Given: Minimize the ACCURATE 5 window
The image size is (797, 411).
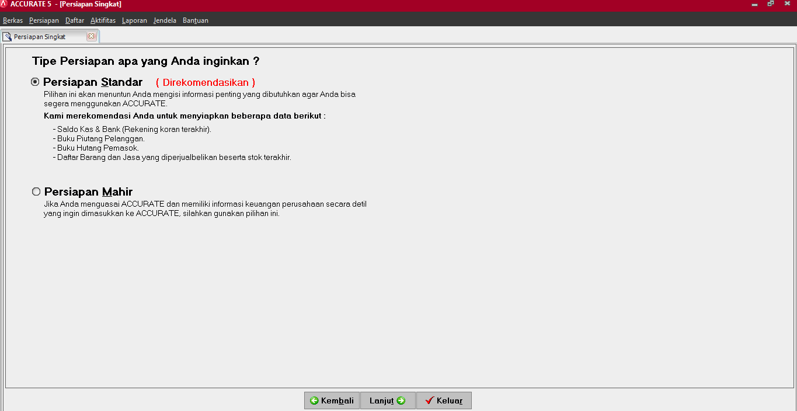Looking at the screenshot, I should [755, 4].
